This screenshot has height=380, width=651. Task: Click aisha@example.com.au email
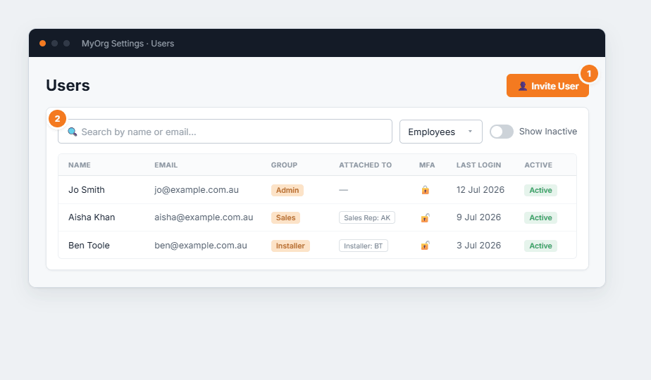pyautogui.click(x=204, y=217)
